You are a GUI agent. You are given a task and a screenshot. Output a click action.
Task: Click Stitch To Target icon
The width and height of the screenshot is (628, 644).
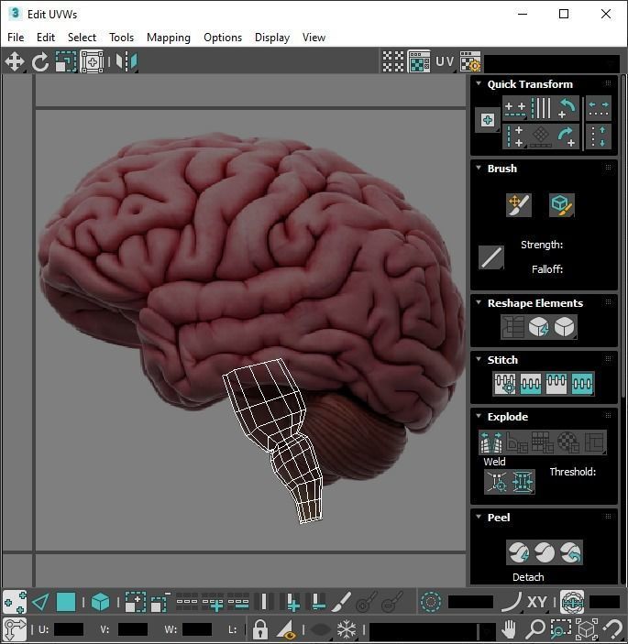coord(505,384)
